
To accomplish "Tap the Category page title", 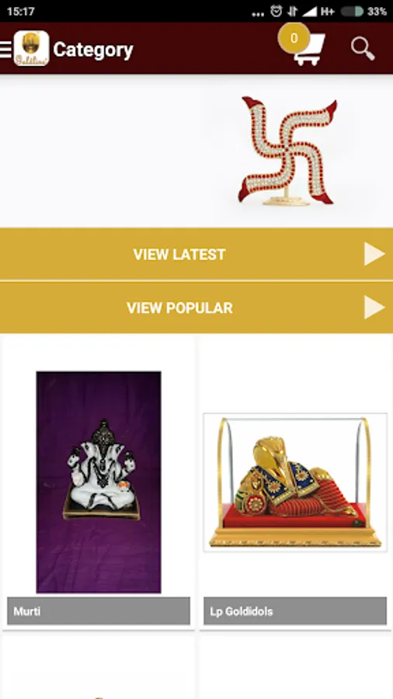I will [93, 50].
